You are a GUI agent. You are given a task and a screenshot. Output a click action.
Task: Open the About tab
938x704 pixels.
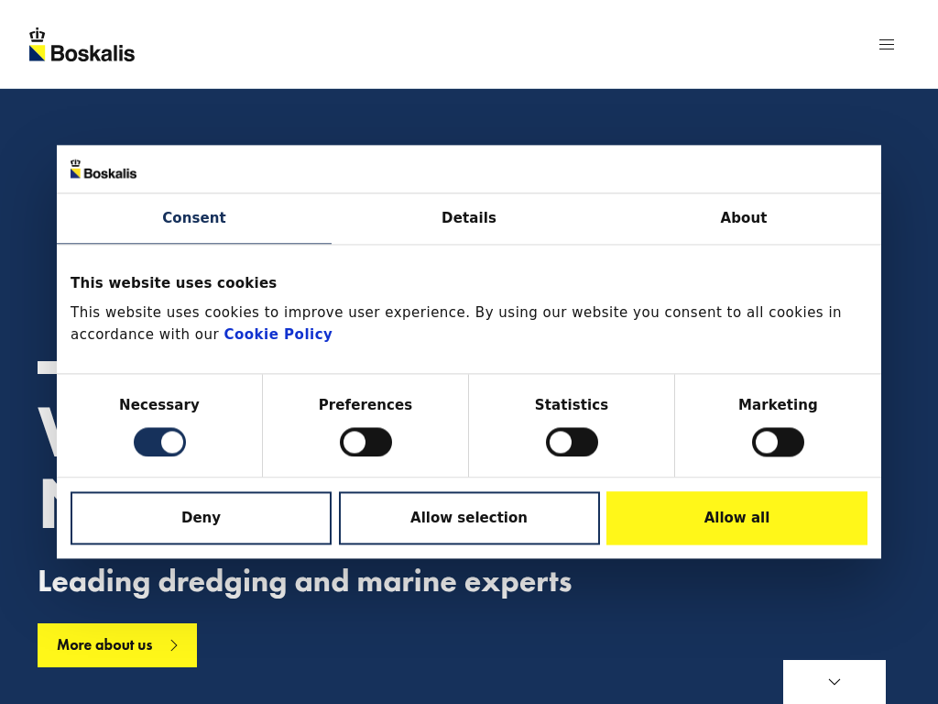743,218
